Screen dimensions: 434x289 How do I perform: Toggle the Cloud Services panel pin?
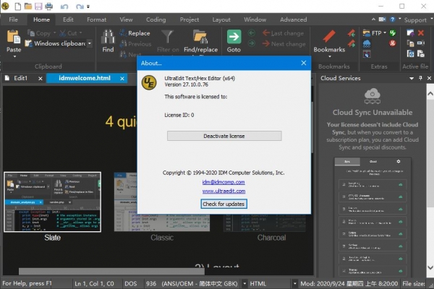(420, 78)
